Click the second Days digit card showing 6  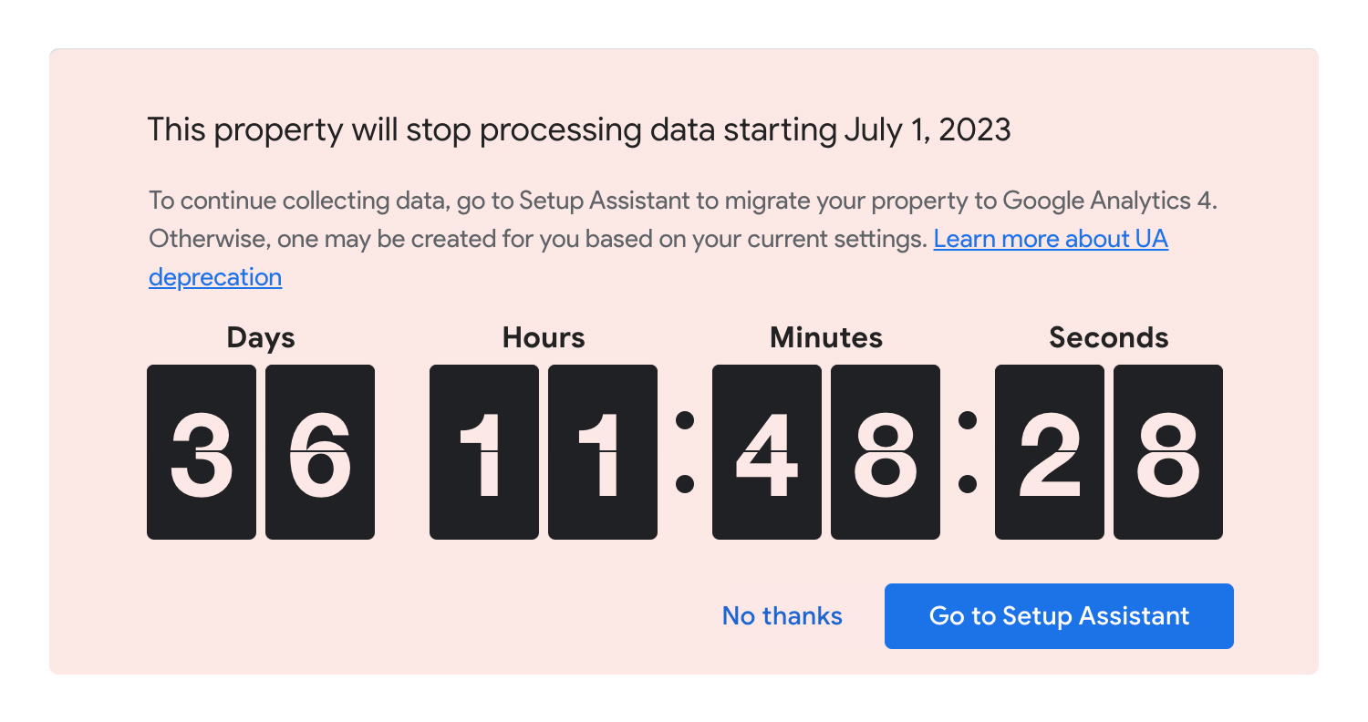(x=320, y=452)
